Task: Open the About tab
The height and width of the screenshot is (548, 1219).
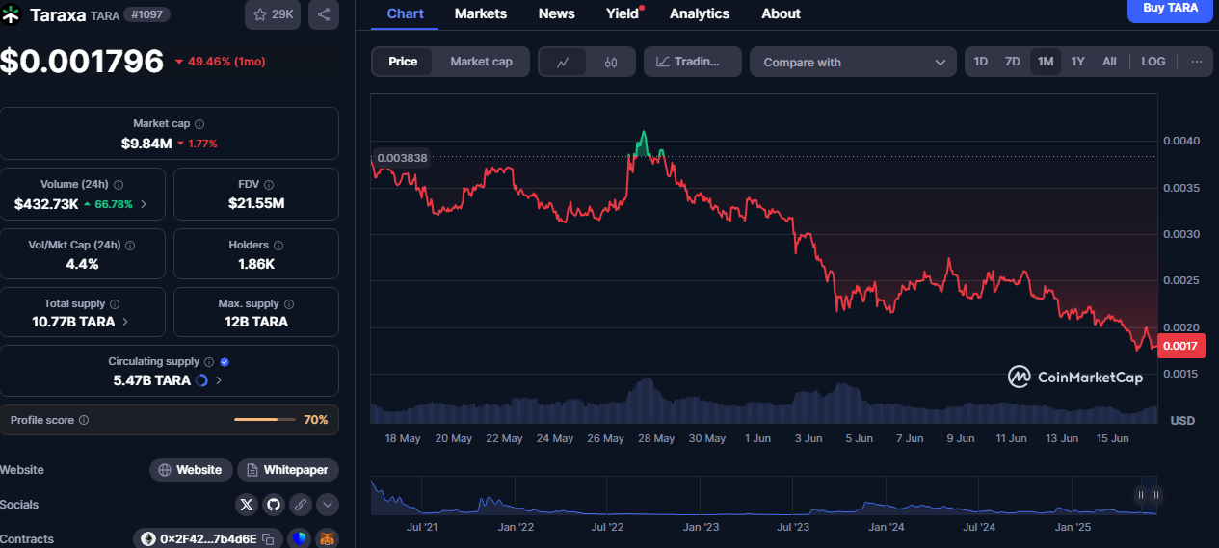Action: coord(781,13)
